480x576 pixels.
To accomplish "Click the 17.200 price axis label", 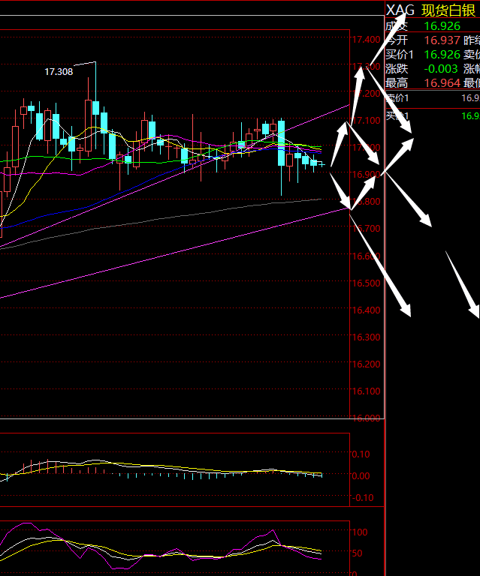I will click(366, 93).
